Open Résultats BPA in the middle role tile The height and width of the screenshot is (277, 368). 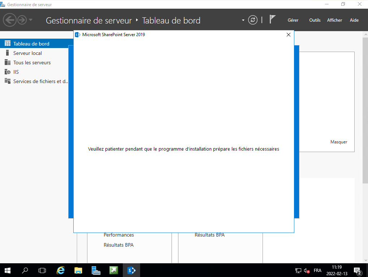click(209, 235)
